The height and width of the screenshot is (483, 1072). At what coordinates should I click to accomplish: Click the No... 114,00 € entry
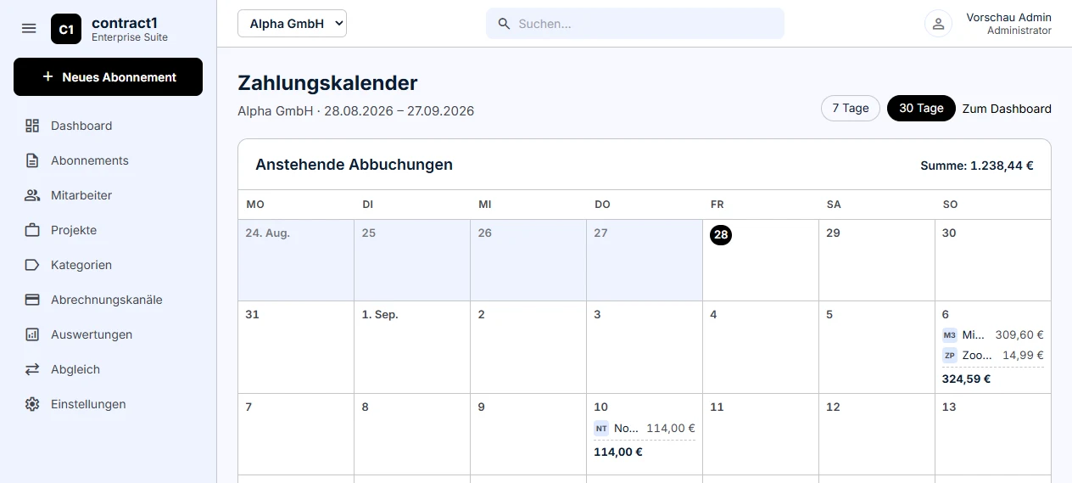645,429
